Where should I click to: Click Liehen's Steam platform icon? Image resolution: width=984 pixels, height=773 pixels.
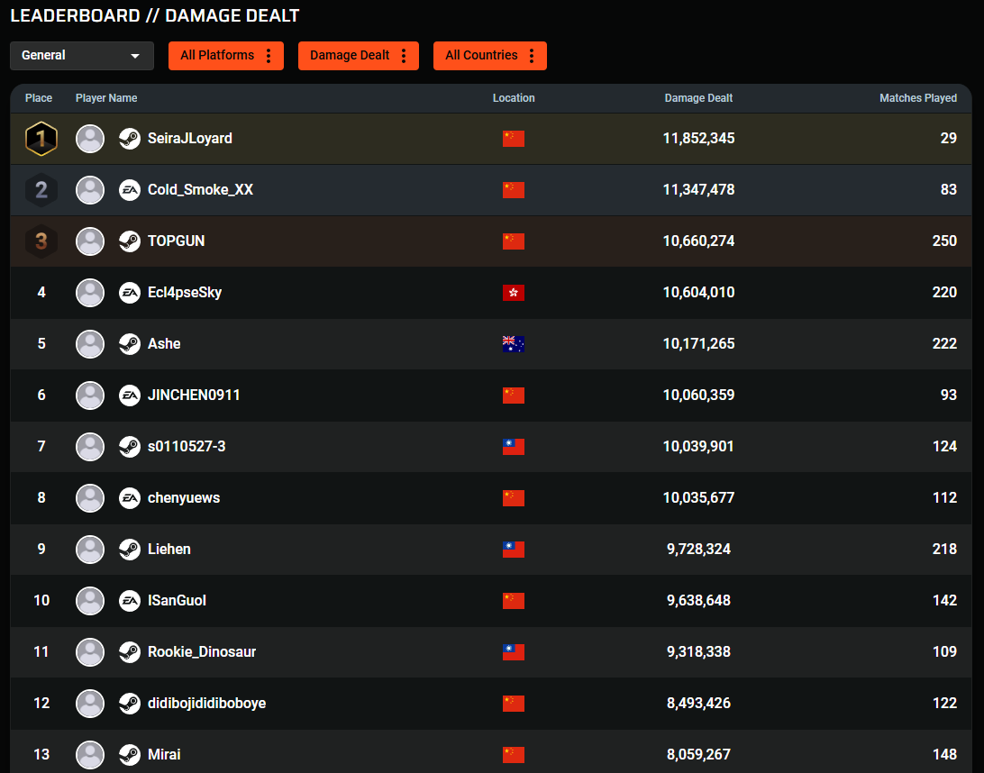click(129, 550)
